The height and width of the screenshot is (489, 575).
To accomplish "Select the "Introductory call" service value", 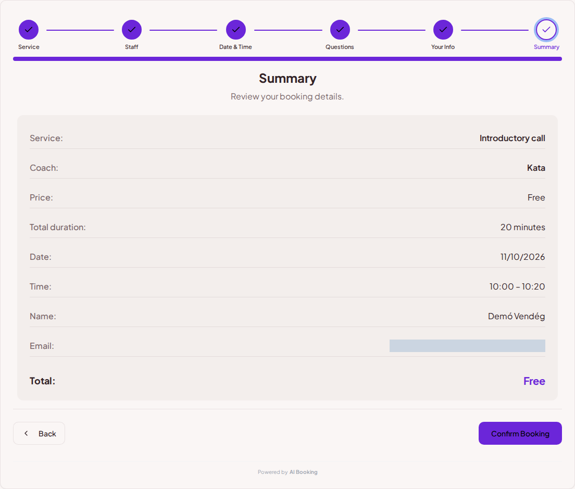I will click(x=512, y=138).
